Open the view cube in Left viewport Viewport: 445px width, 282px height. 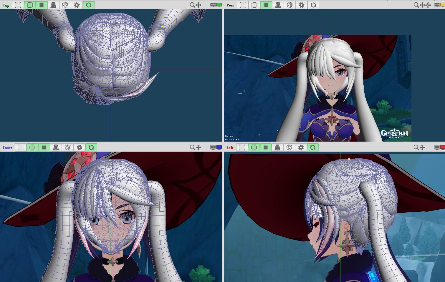pyautogui.click(x=289, y=147)
